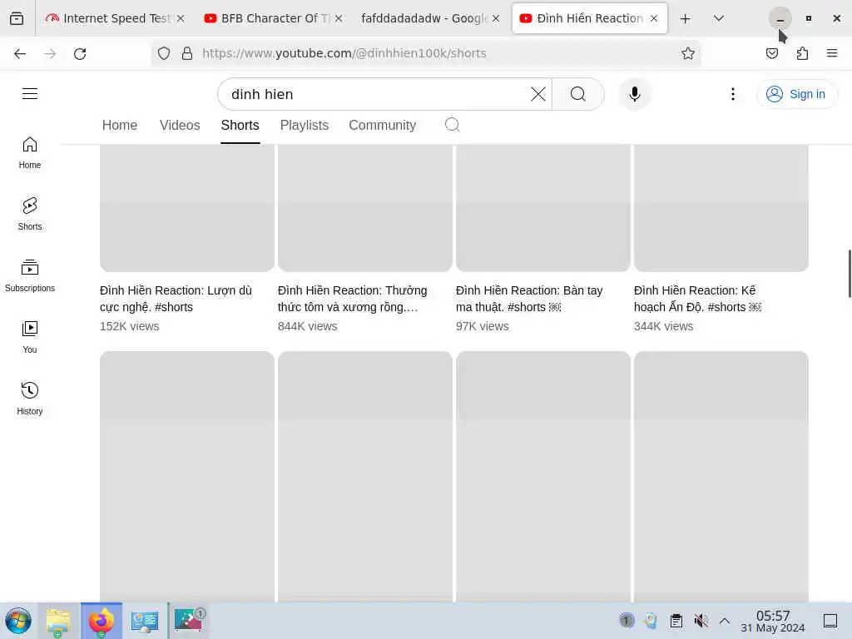Screen dimensions: 852x639
Task: Select the channel Shorts tab
Action: pyautogui.click(x=240, y=125)
